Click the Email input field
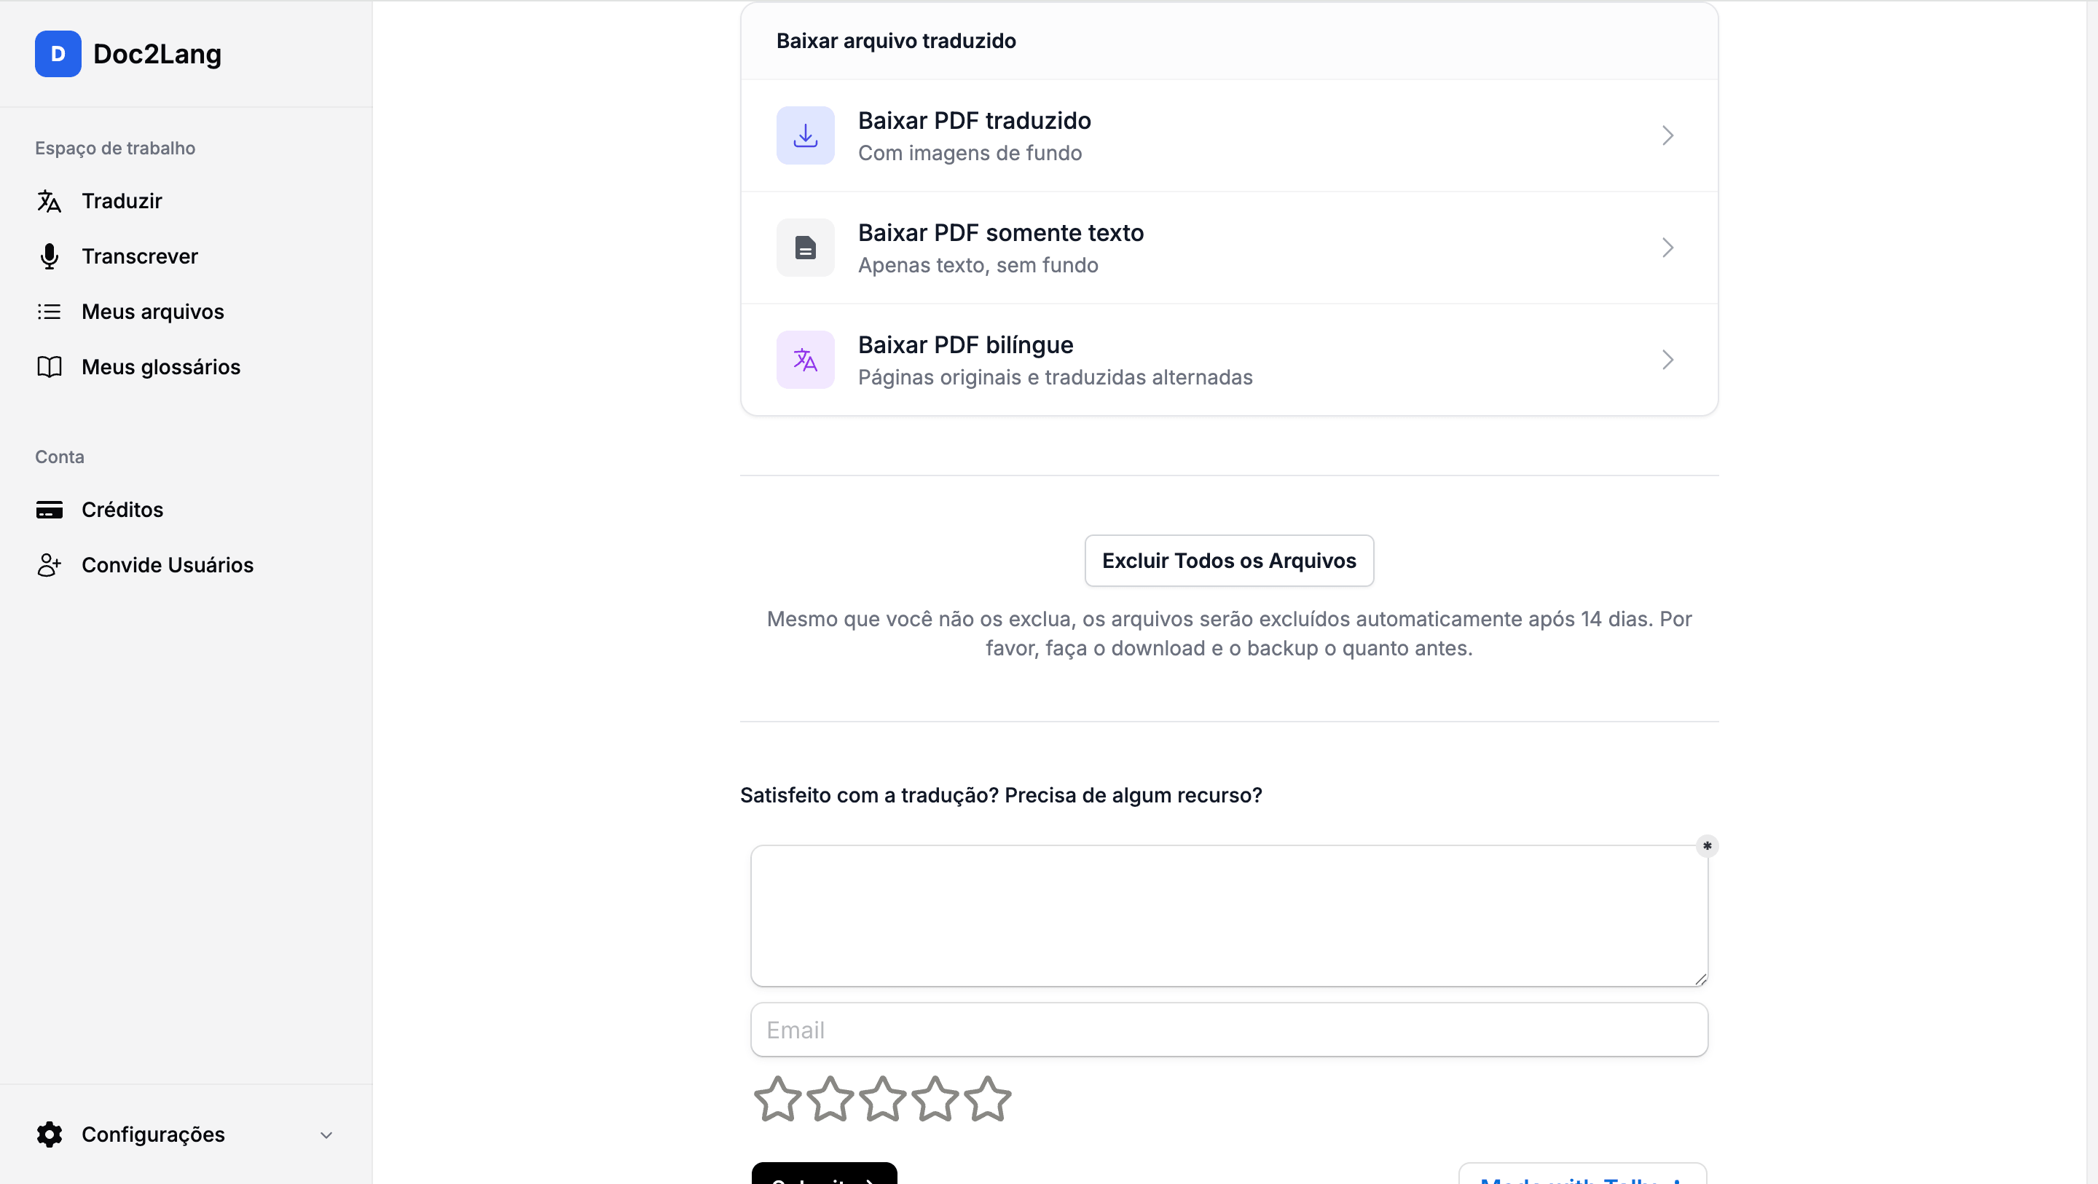The image size is (2098, 1184). point(1229,1030)
